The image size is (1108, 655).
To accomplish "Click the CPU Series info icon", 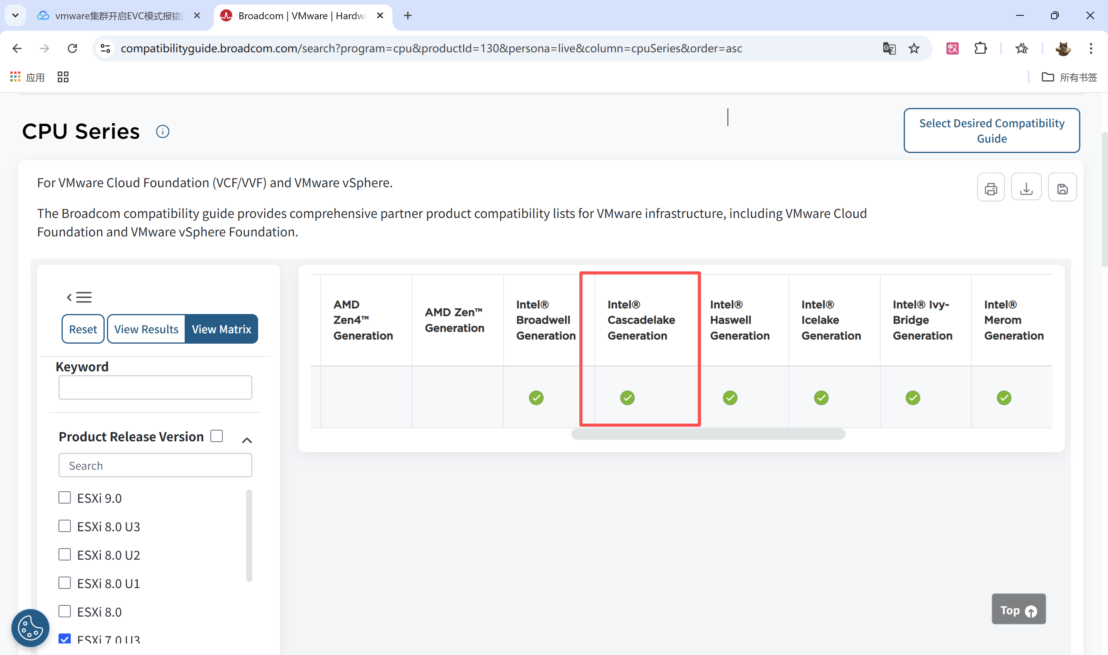I will pyautogui.click(x=162, y=131).
